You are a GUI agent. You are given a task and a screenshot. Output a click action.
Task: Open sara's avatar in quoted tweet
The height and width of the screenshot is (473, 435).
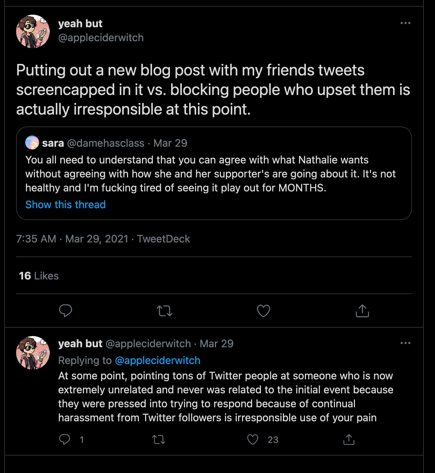click(x=32, y=143)
